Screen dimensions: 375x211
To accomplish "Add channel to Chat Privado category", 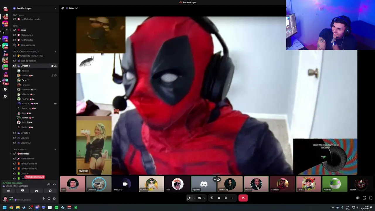I will [55, 149].
